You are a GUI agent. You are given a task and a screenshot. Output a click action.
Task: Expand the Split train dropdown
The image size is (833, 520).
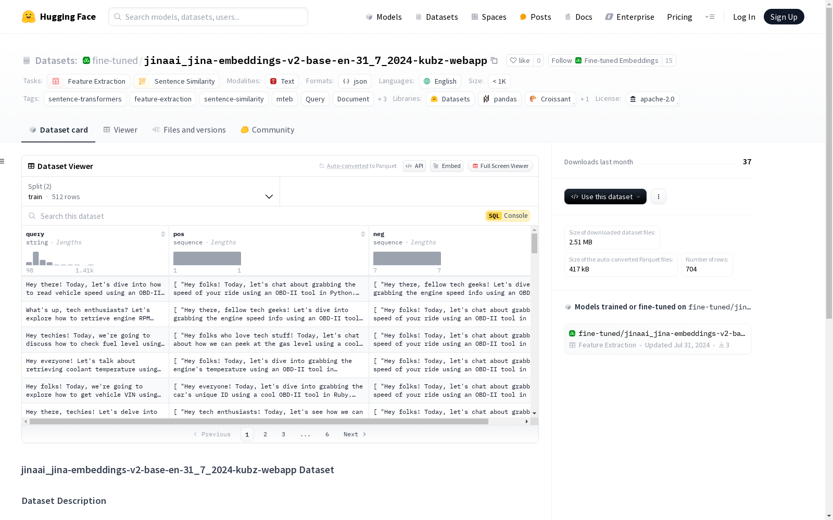pos(150,191)
